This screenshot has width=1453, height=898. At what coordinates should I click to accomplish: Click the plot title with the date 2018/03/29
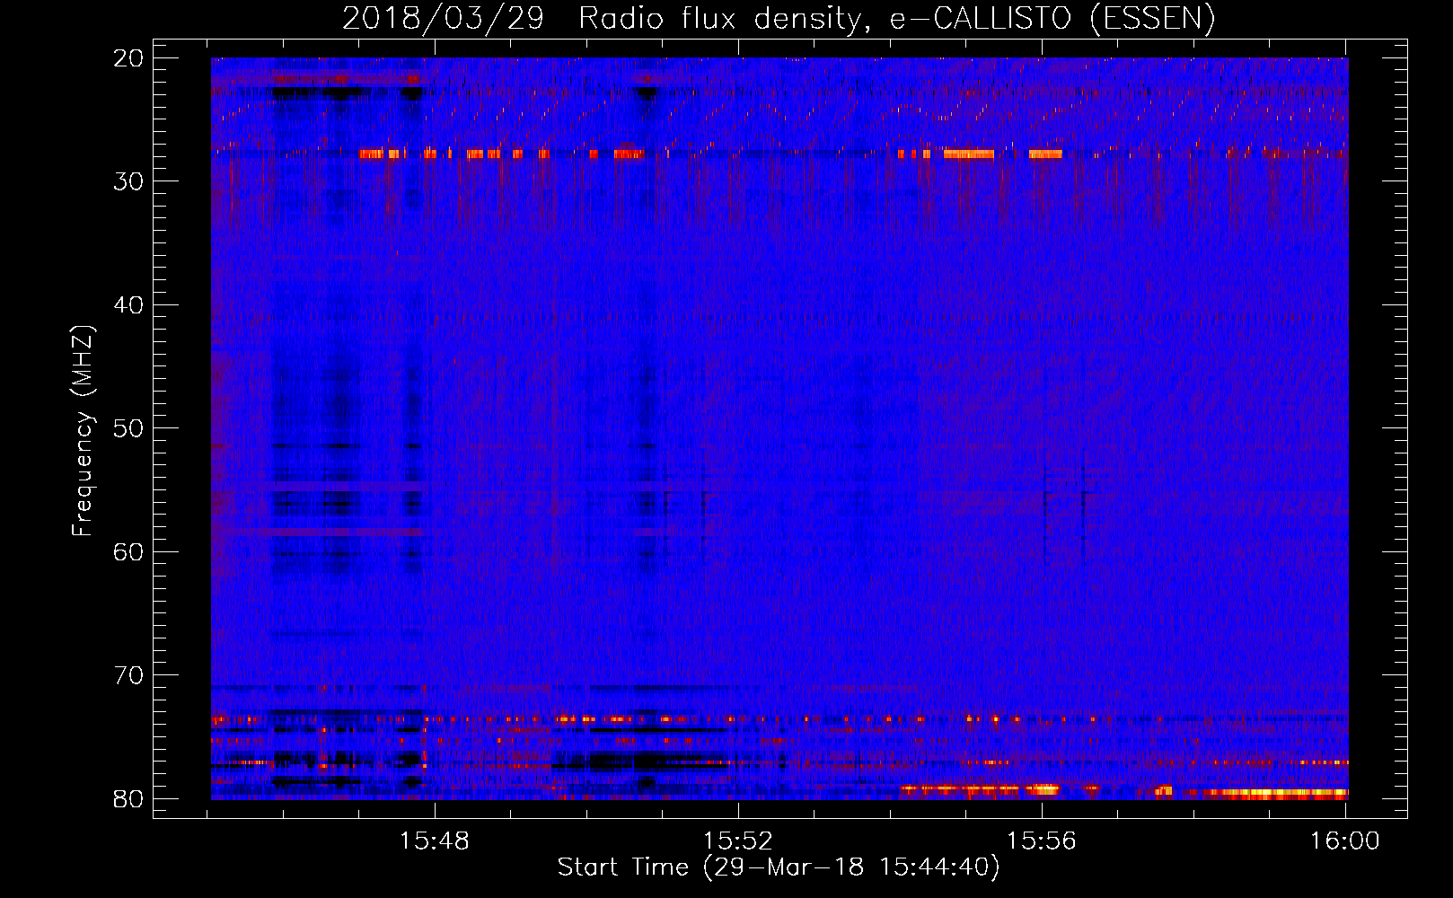779,19
